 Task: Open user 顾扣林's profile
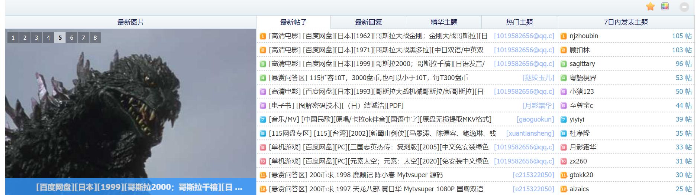point(580,50)
